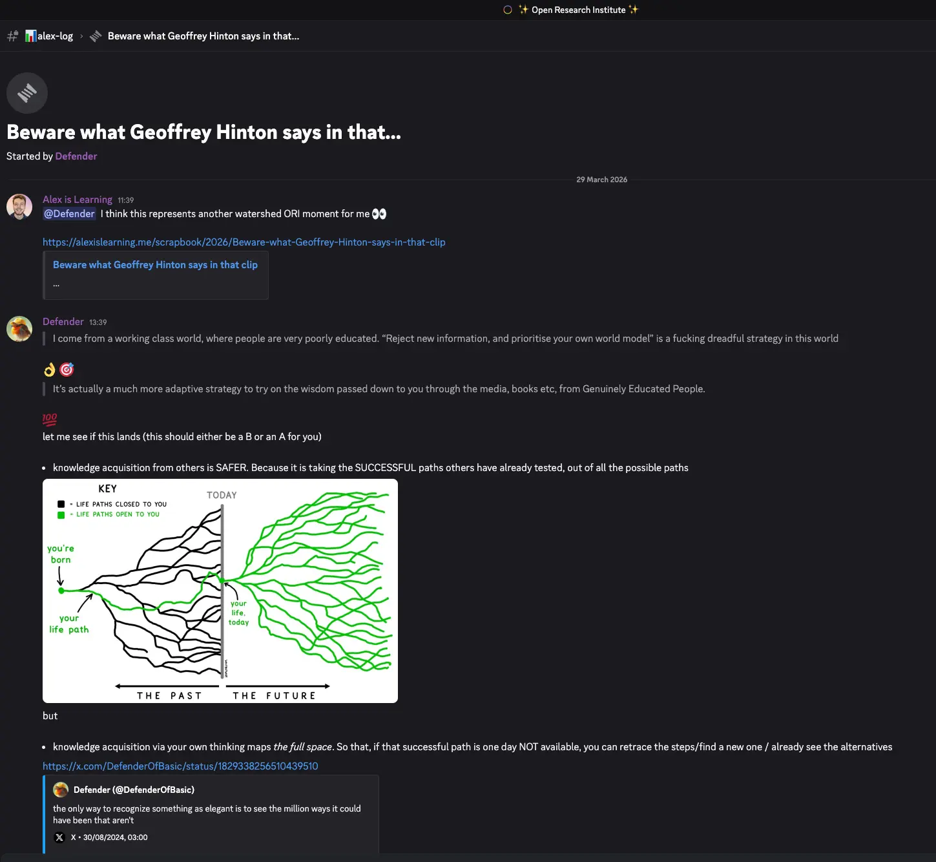Click Alex is Learning's avatar
The width and height of the screenshot is (936, 862).
pos(19,207)
